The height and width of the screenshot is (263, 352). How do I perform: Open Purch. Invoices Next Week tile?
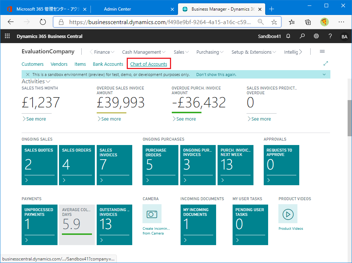tap(236, 165)
